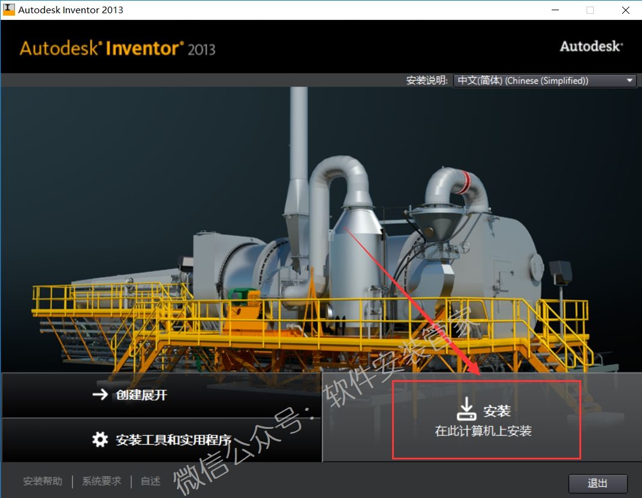Screen dimensions: 642x498
Task: Click the dropdown arrow next to Chinese (Simplified)
Action: coord(630,80)
